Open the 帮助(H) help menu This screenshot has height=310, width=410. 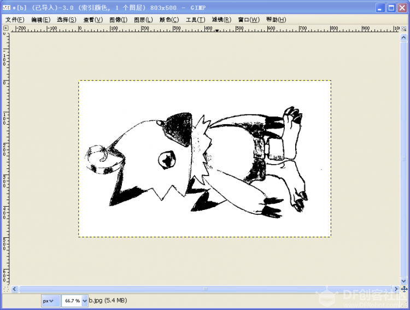tap(276, 20)
